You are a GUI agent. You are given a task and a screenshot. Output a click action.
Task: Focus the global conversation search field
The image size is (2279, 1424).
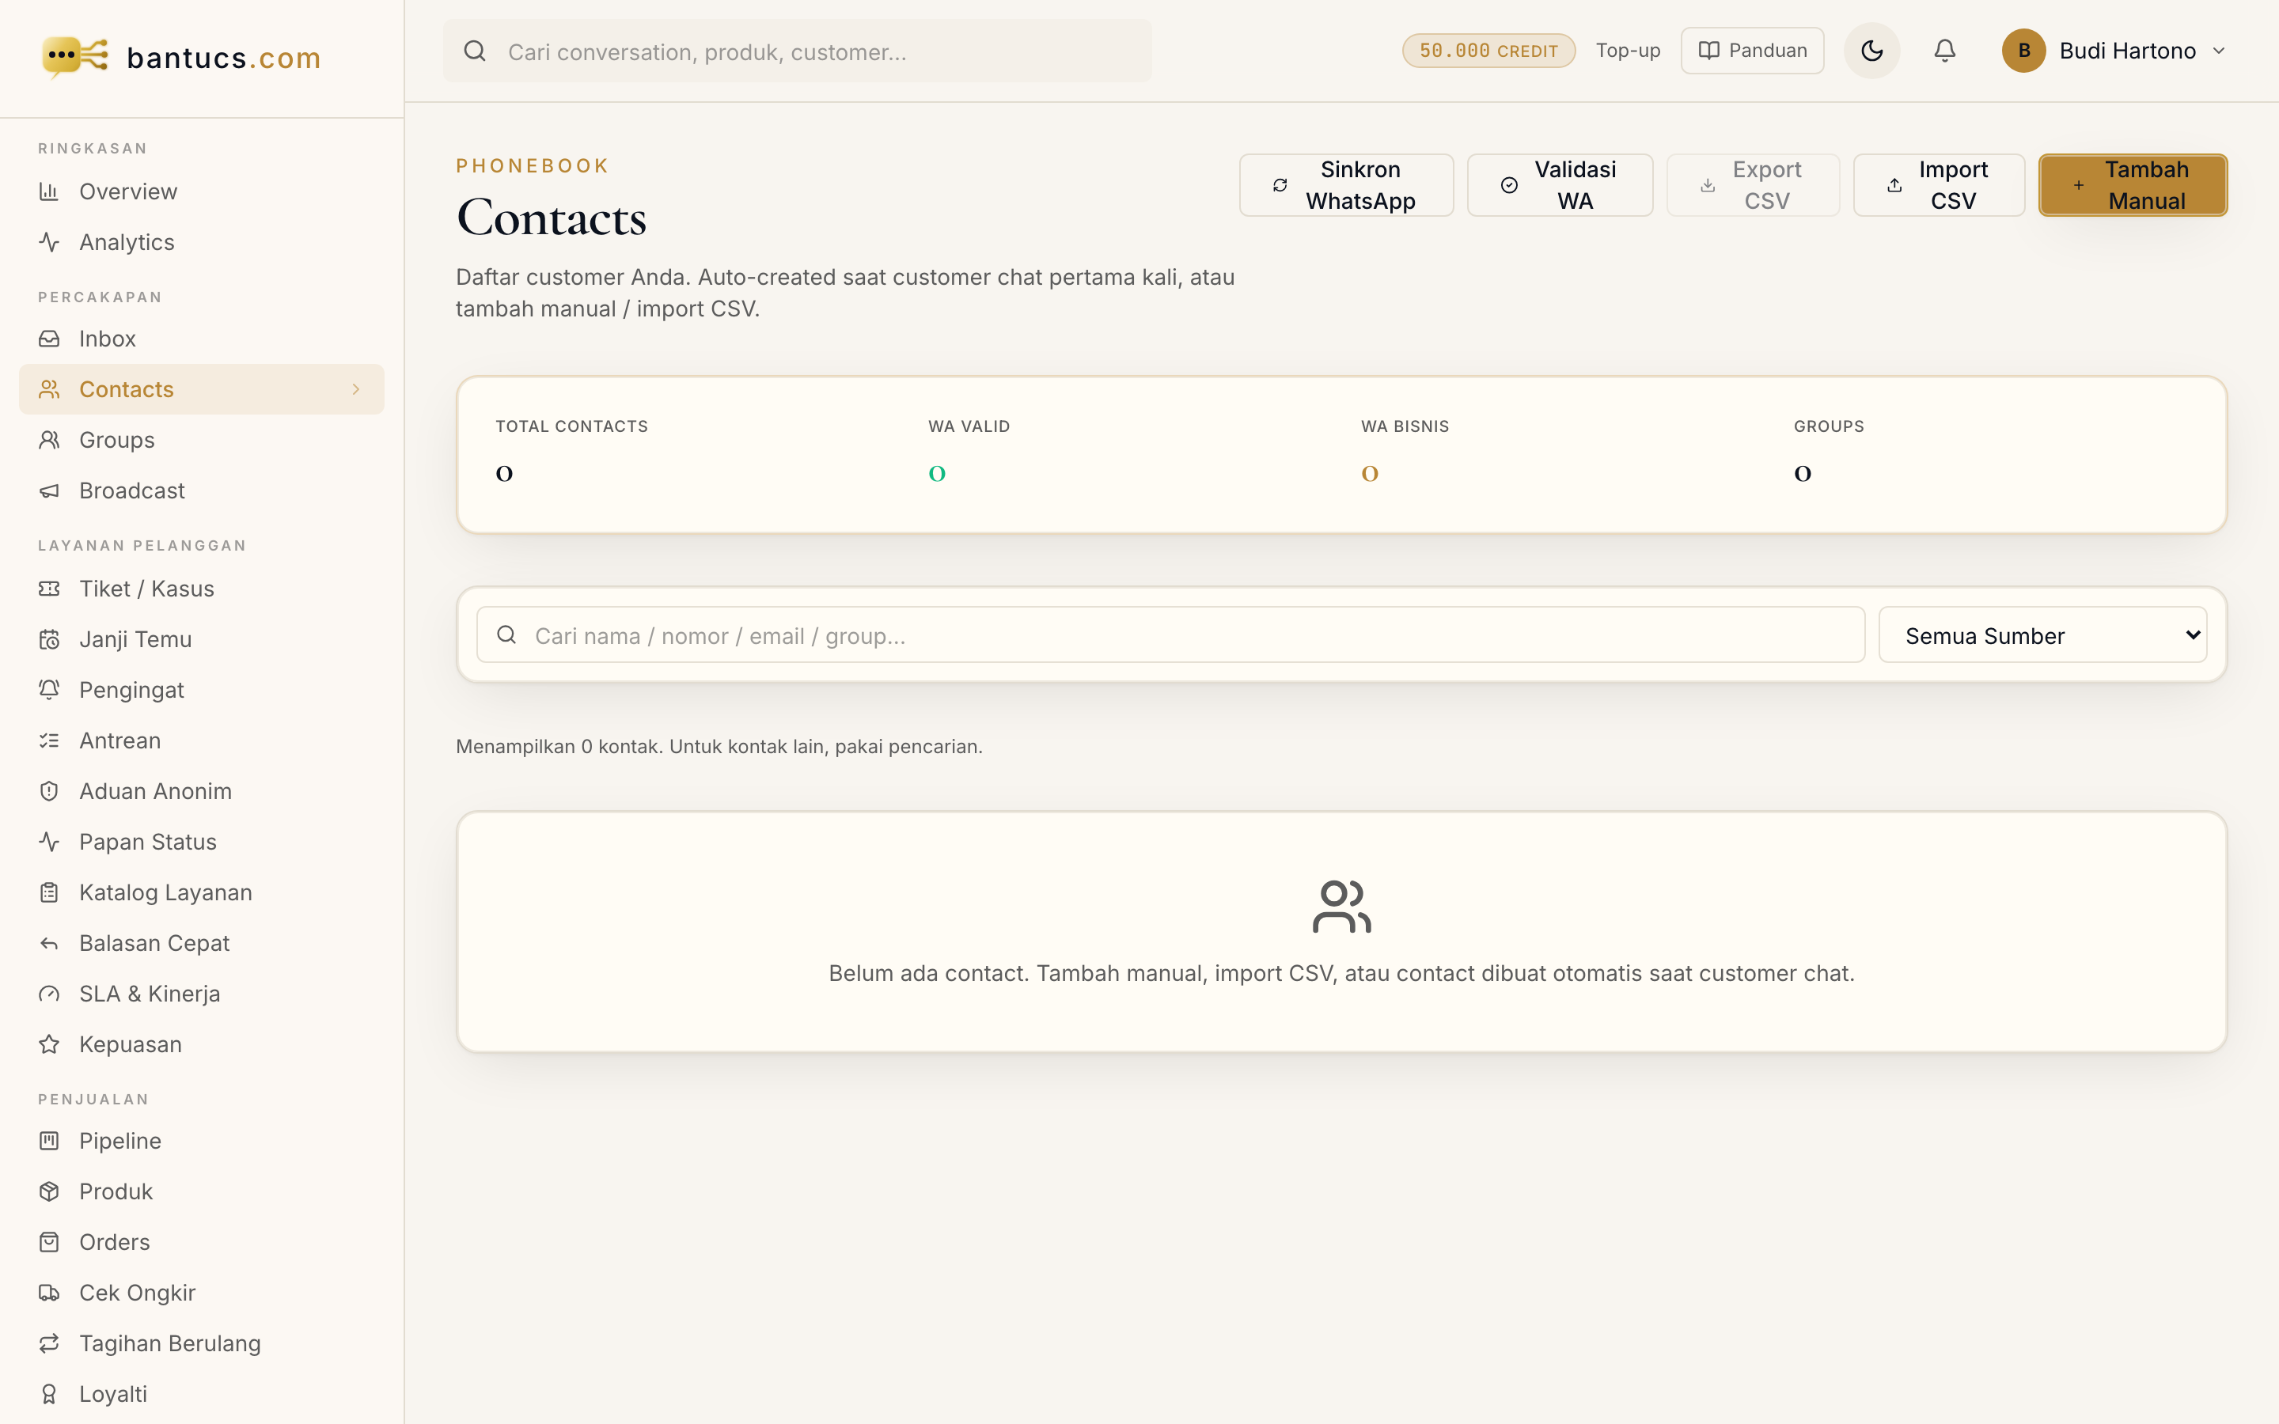797,51
